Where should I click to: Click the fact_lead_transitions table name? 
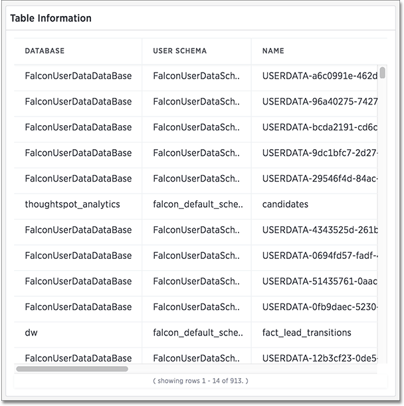(307, 332)
